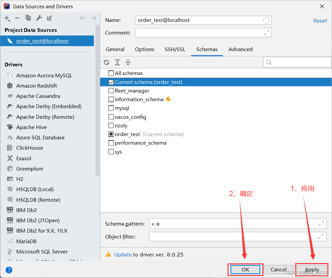Collapse all schemas icon
The width and height of the screenshot is (332, 278).
coord(128,62)
